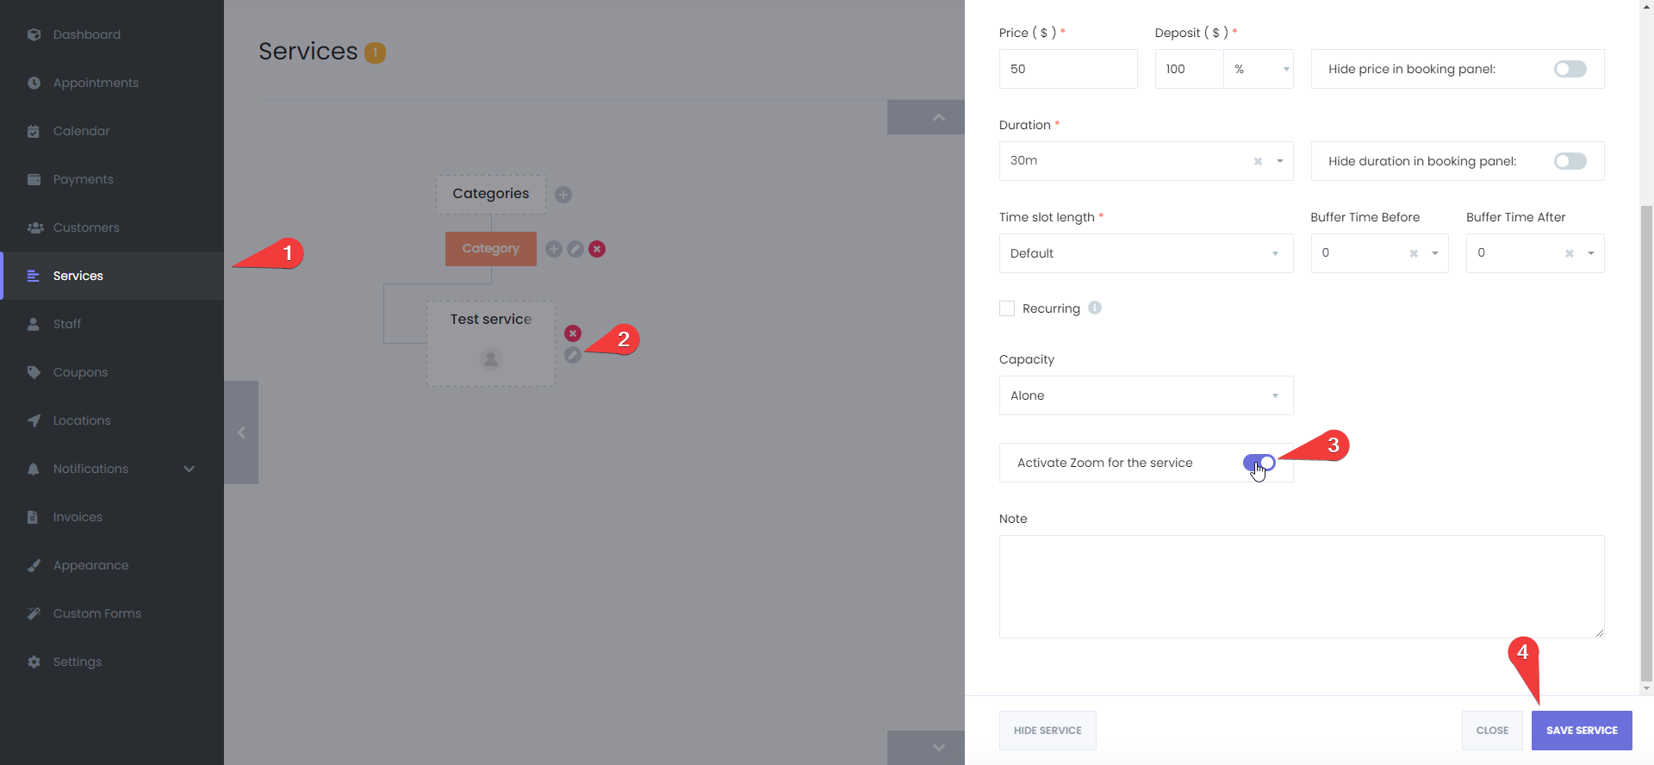Screen dimensions: 1654x765
Task: Open the Appointments page from sidebar
Action: 96,83
